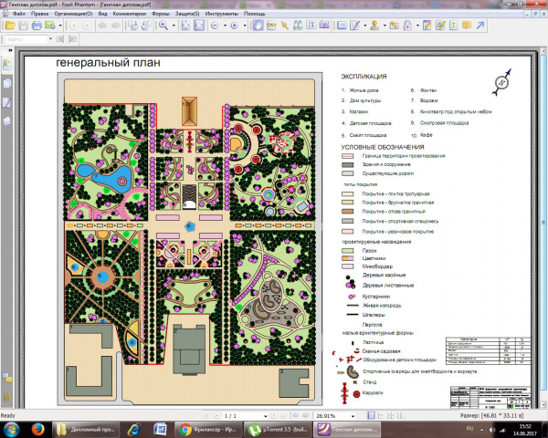Select the yellow Note comment tool

[467, 26]
